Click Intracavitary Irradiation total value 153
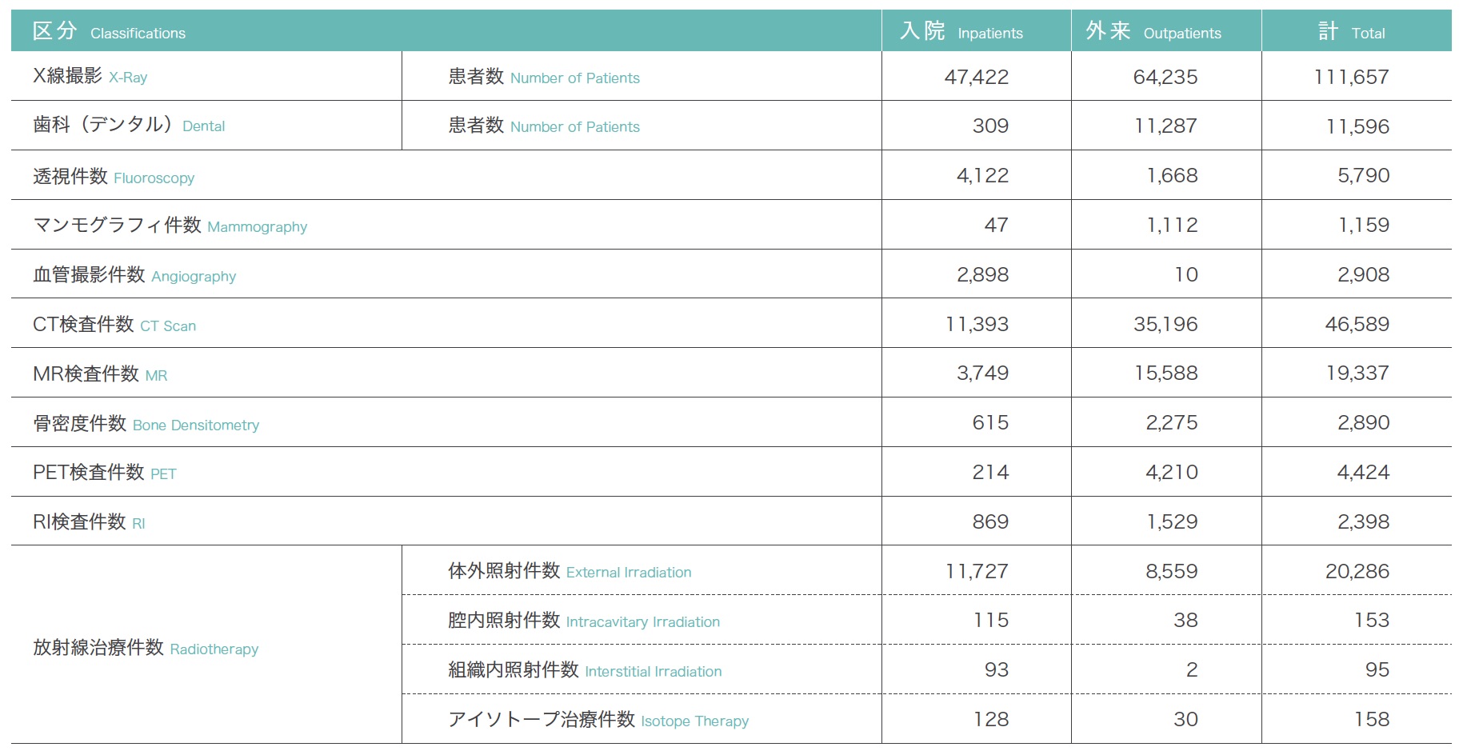The width and height of the screenshot is (1467, 755). tap(1373, 621)
